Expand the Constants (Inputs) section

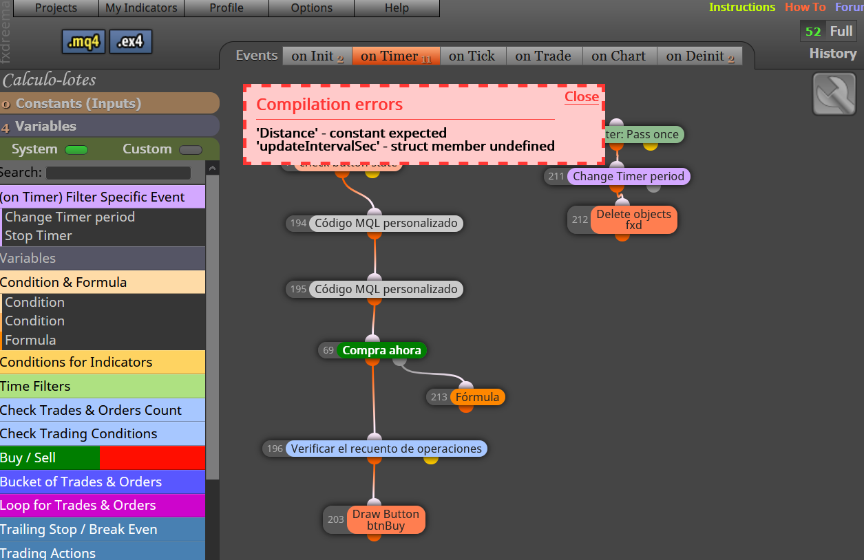coord(109,103)
